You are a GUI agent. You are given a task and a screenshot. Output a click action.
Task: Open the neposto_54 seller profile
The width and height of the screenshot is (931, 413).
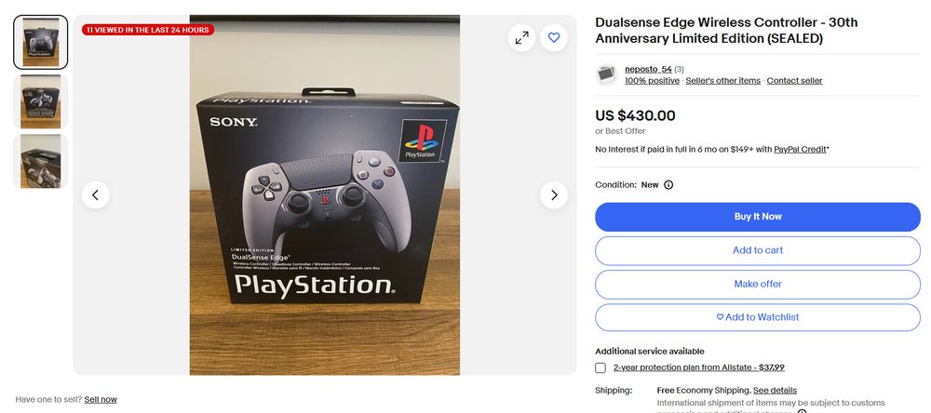click(648, 70)
